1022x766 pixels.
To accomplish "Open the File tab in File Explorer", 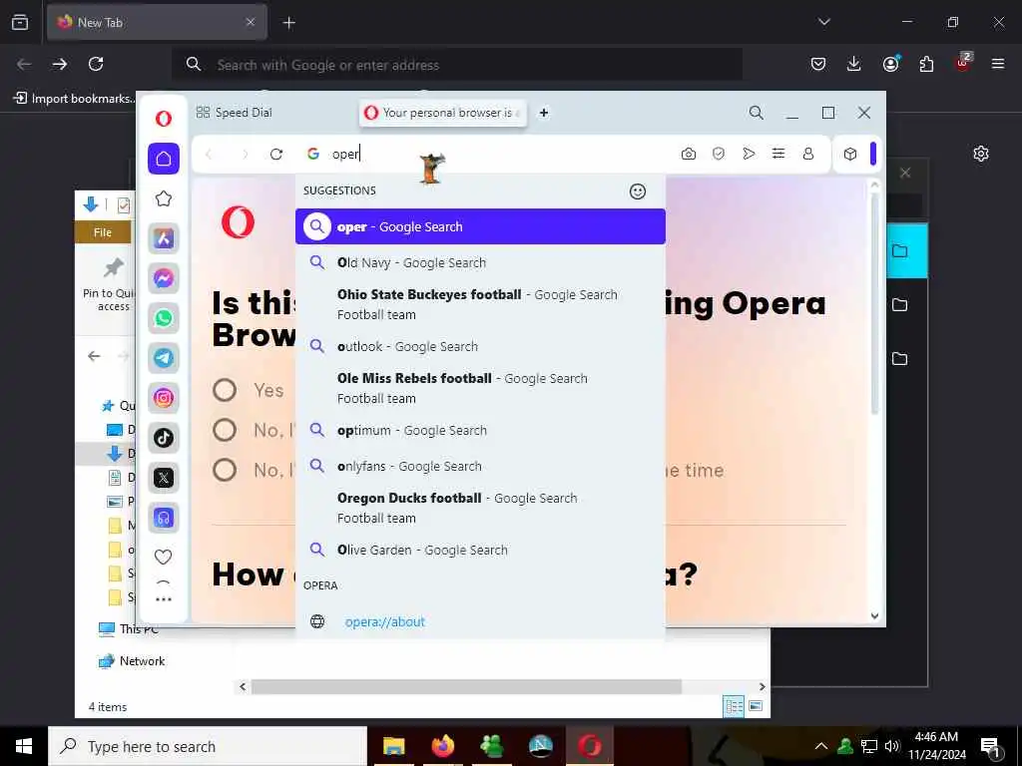I will coord(103,232).
